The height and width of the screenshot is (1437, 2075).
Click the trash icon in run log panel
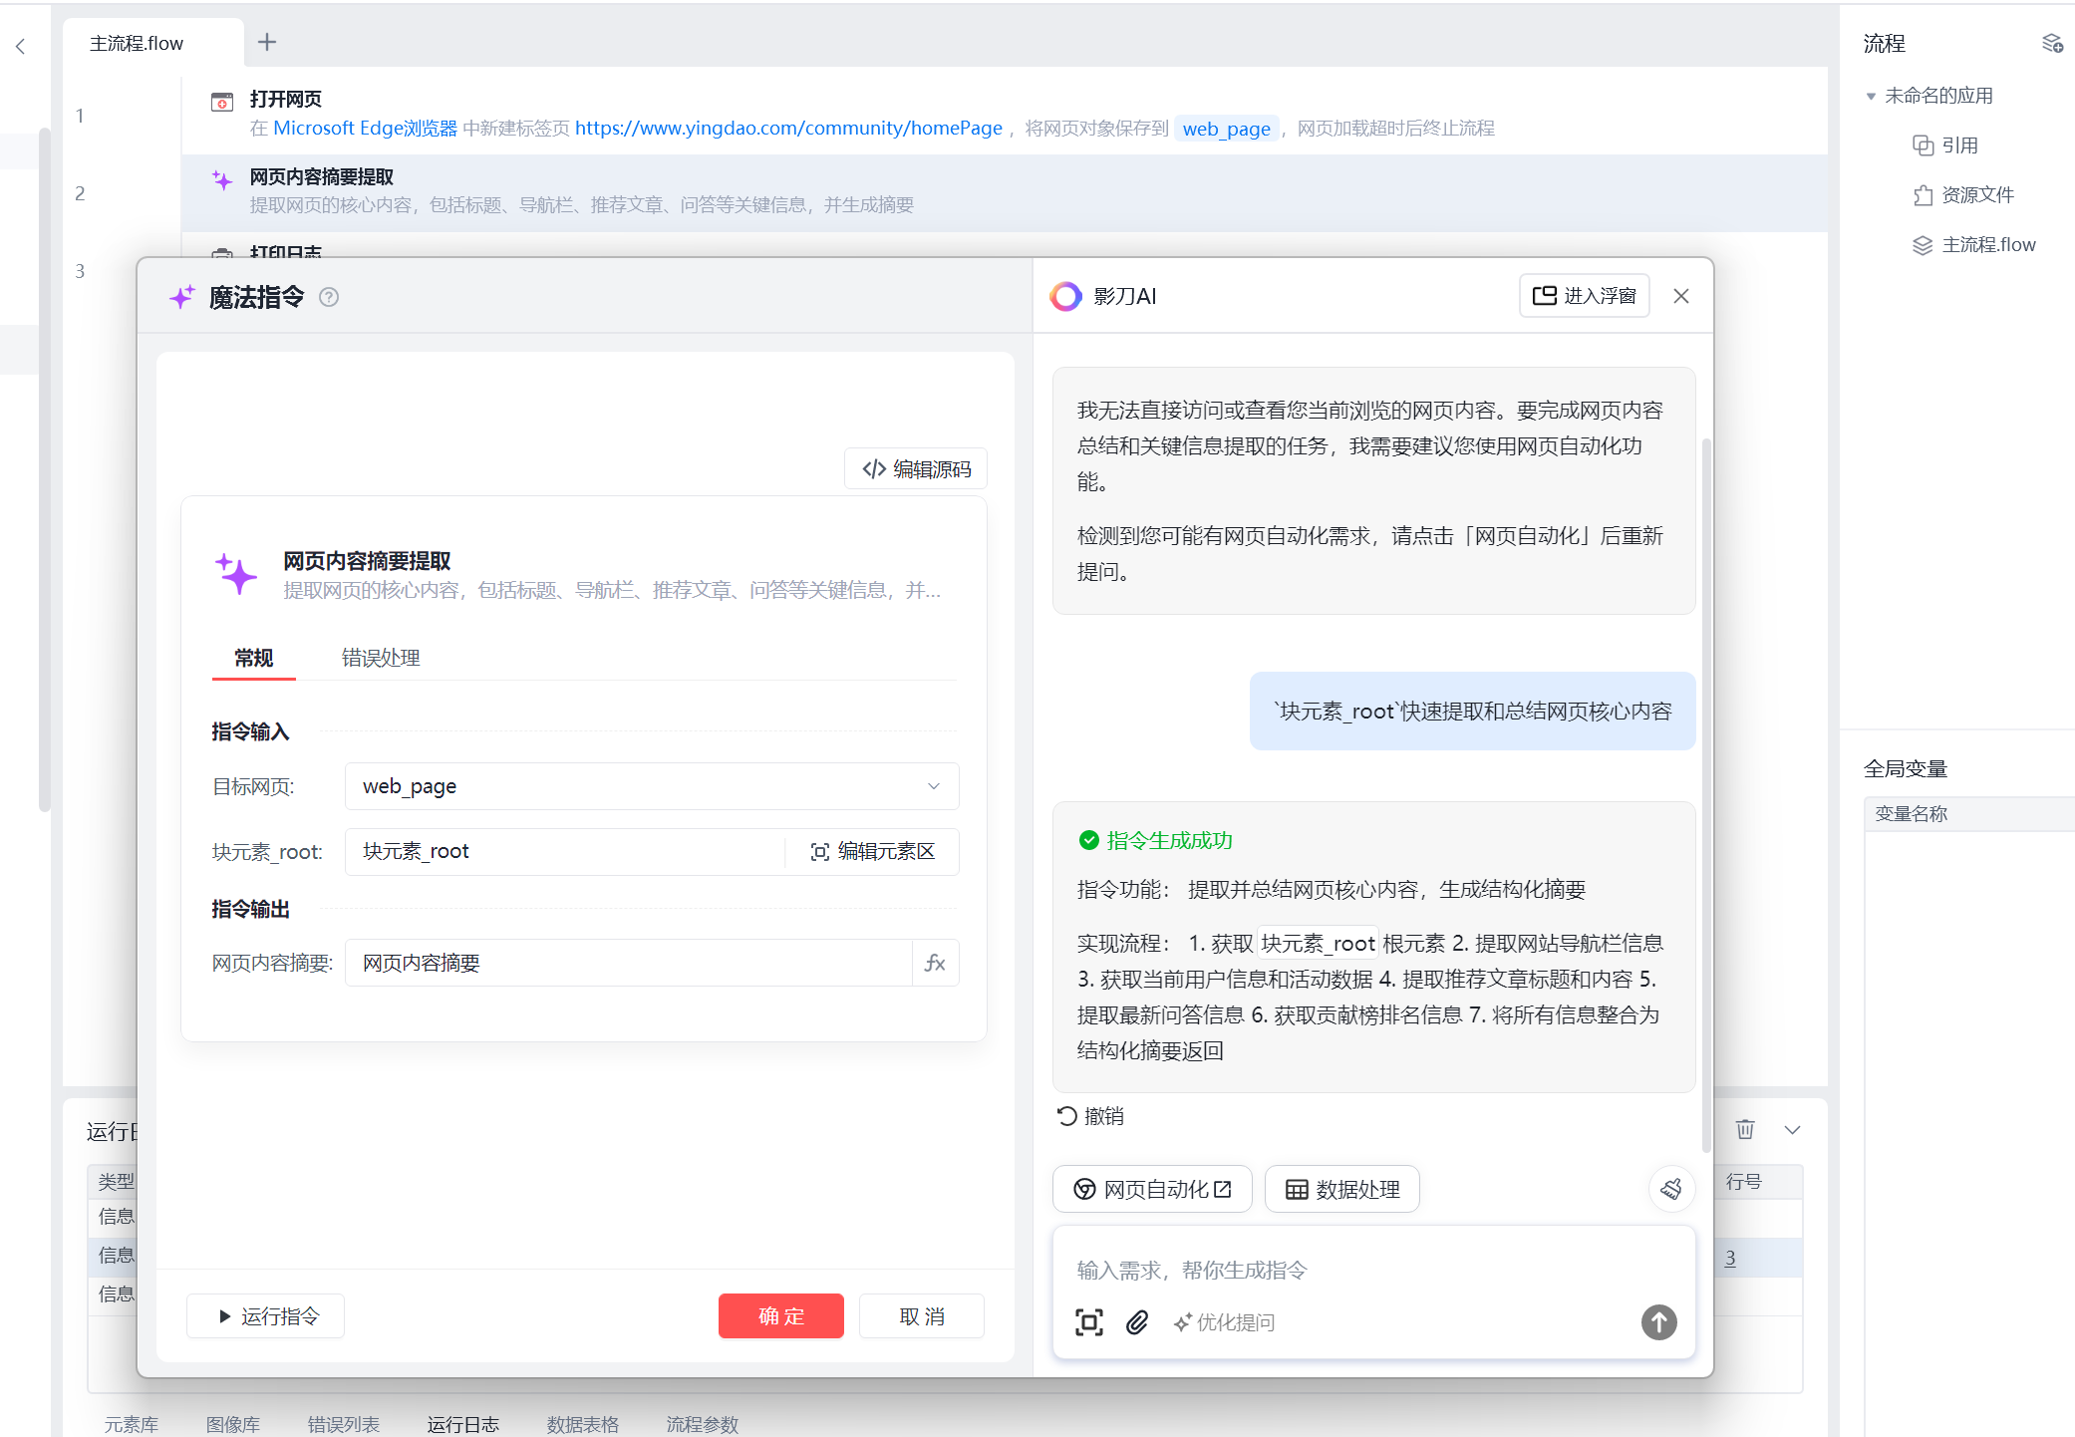tap(1744, 1129)
